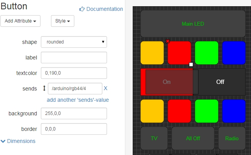
Task: Click the up-down reorder arrow beside the sends field
Action: (x=44, y=88)
